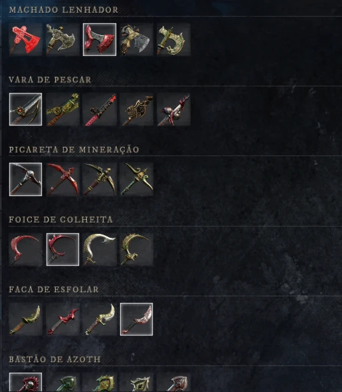Choose the red-and-black fishing rod skin
The width and height of the screenshot is (342, 392).
click(x=100, y=110)
